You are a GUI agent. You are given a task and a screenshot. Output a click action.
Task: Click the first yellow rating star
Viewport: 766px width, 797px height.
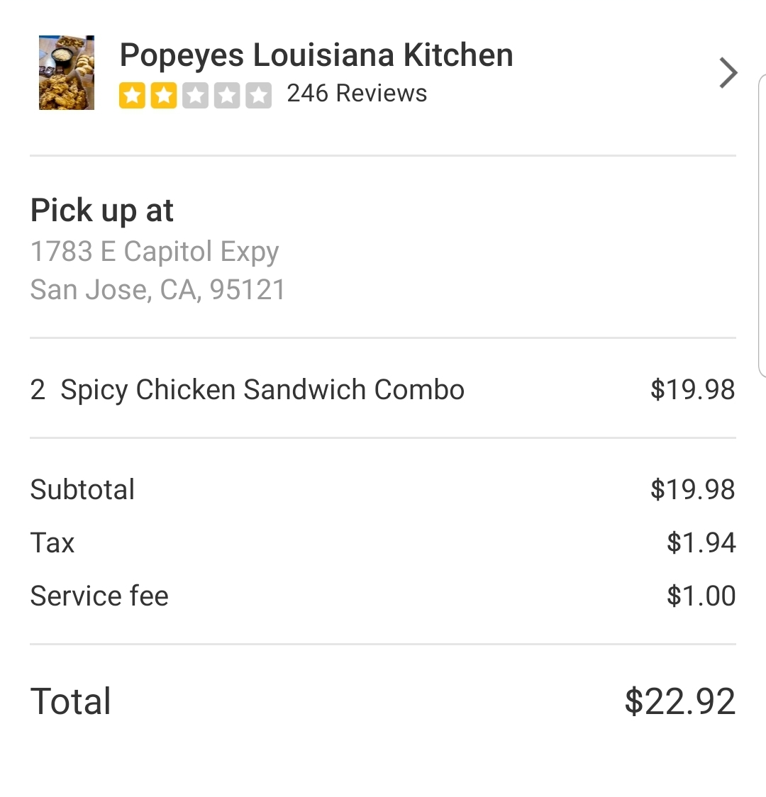[x=132, y=94]
